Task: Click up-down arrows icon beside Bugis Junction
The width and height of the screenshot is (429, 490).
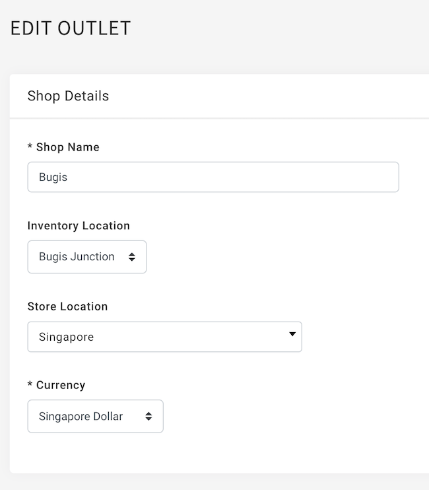Action: coord(132,257)
